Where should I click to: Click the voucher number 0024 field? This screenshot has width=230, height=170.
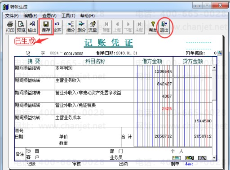point(54,53)
